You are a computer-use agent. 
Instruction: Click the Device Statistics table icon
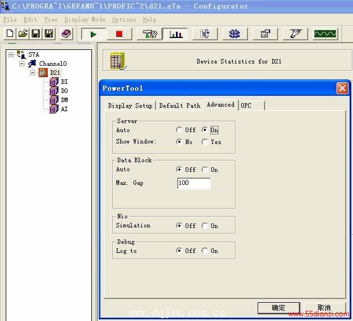[x=117, y=61]
